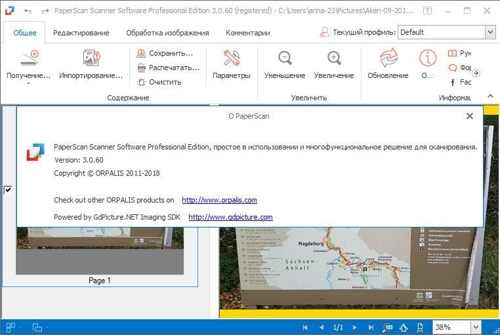Click the ribbon scroll-right arrow button
The image size is (500, 335).
[x=476, y=73]
